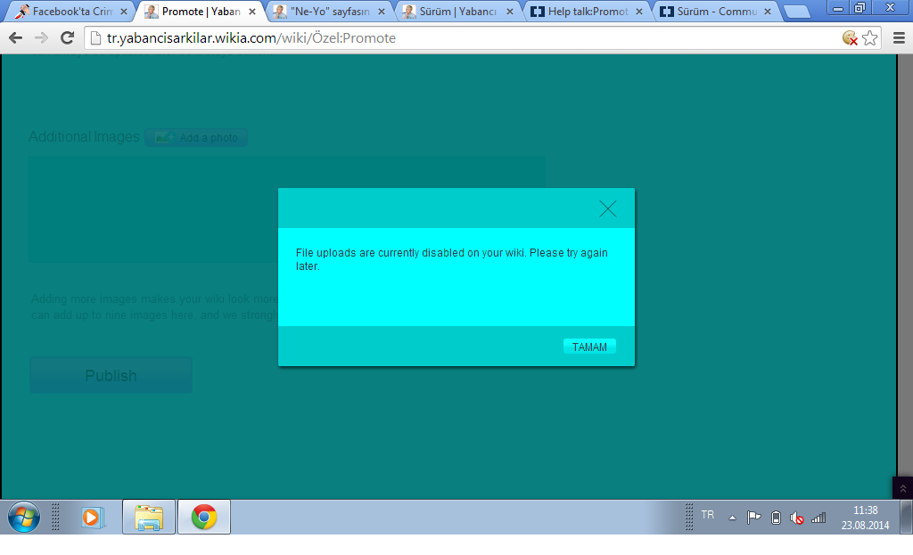Click the Publish button

click(111, 375)
